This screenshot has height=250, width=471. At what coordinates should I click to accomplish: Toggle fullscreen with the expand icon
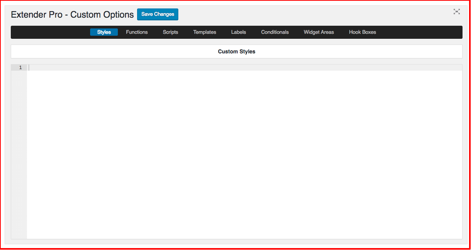tap(456, 12)
